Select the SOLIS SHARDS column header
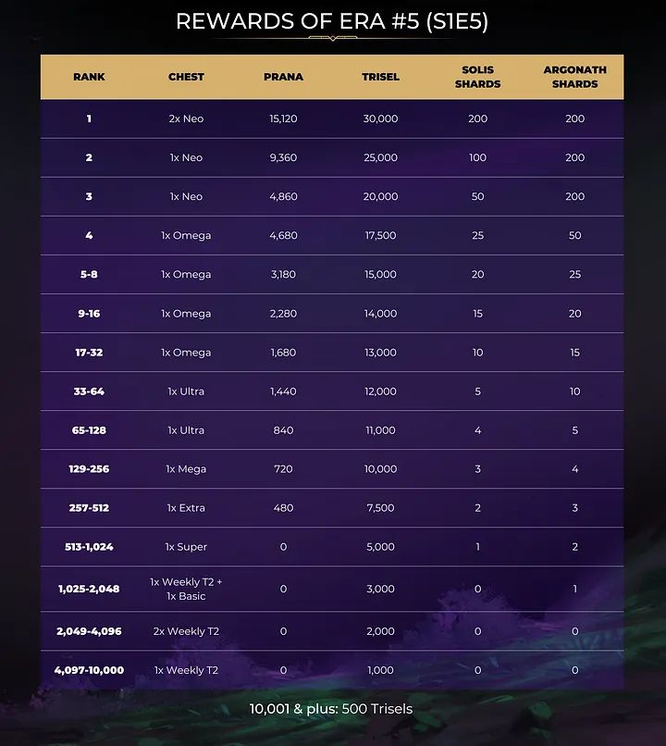666x746 pixels. (x=477, y=77)
